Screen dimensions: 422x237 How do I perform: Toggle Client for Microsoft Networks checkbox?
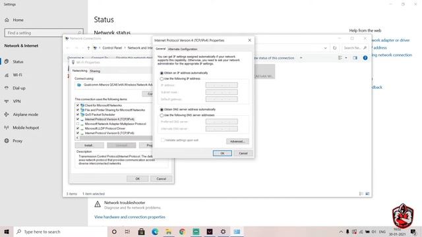click(x=78, y=105)
